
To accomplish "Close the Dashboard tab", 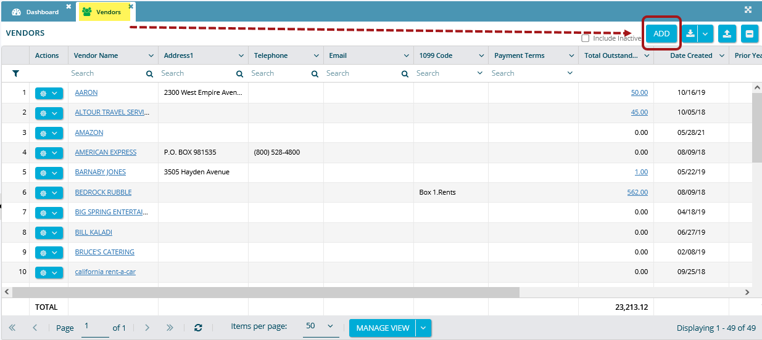I will (68, 6).
